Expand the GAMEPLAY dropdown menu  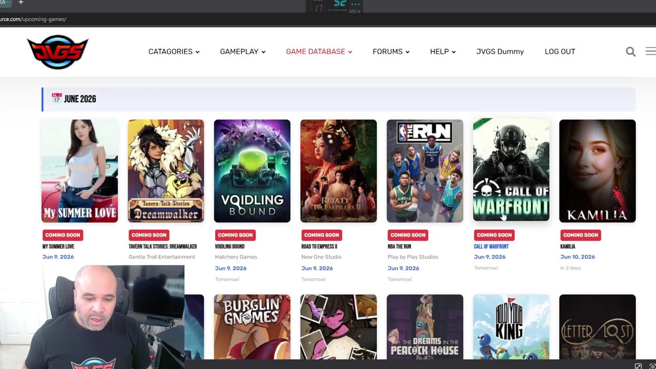pos(242,52)
